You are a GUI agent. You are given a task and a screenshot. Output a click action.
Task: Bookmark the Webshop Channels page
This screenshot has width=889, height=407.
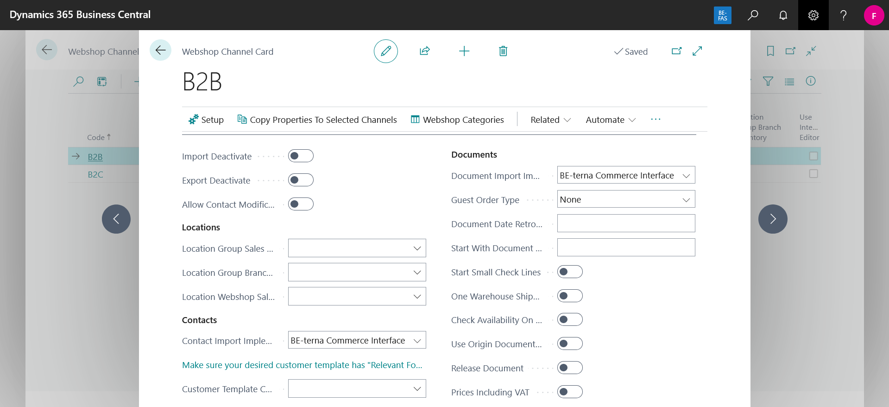point(770,51)
